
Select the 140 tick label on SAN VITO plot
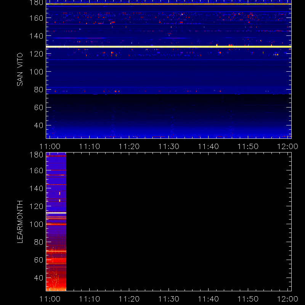click(x=36, y=36)
